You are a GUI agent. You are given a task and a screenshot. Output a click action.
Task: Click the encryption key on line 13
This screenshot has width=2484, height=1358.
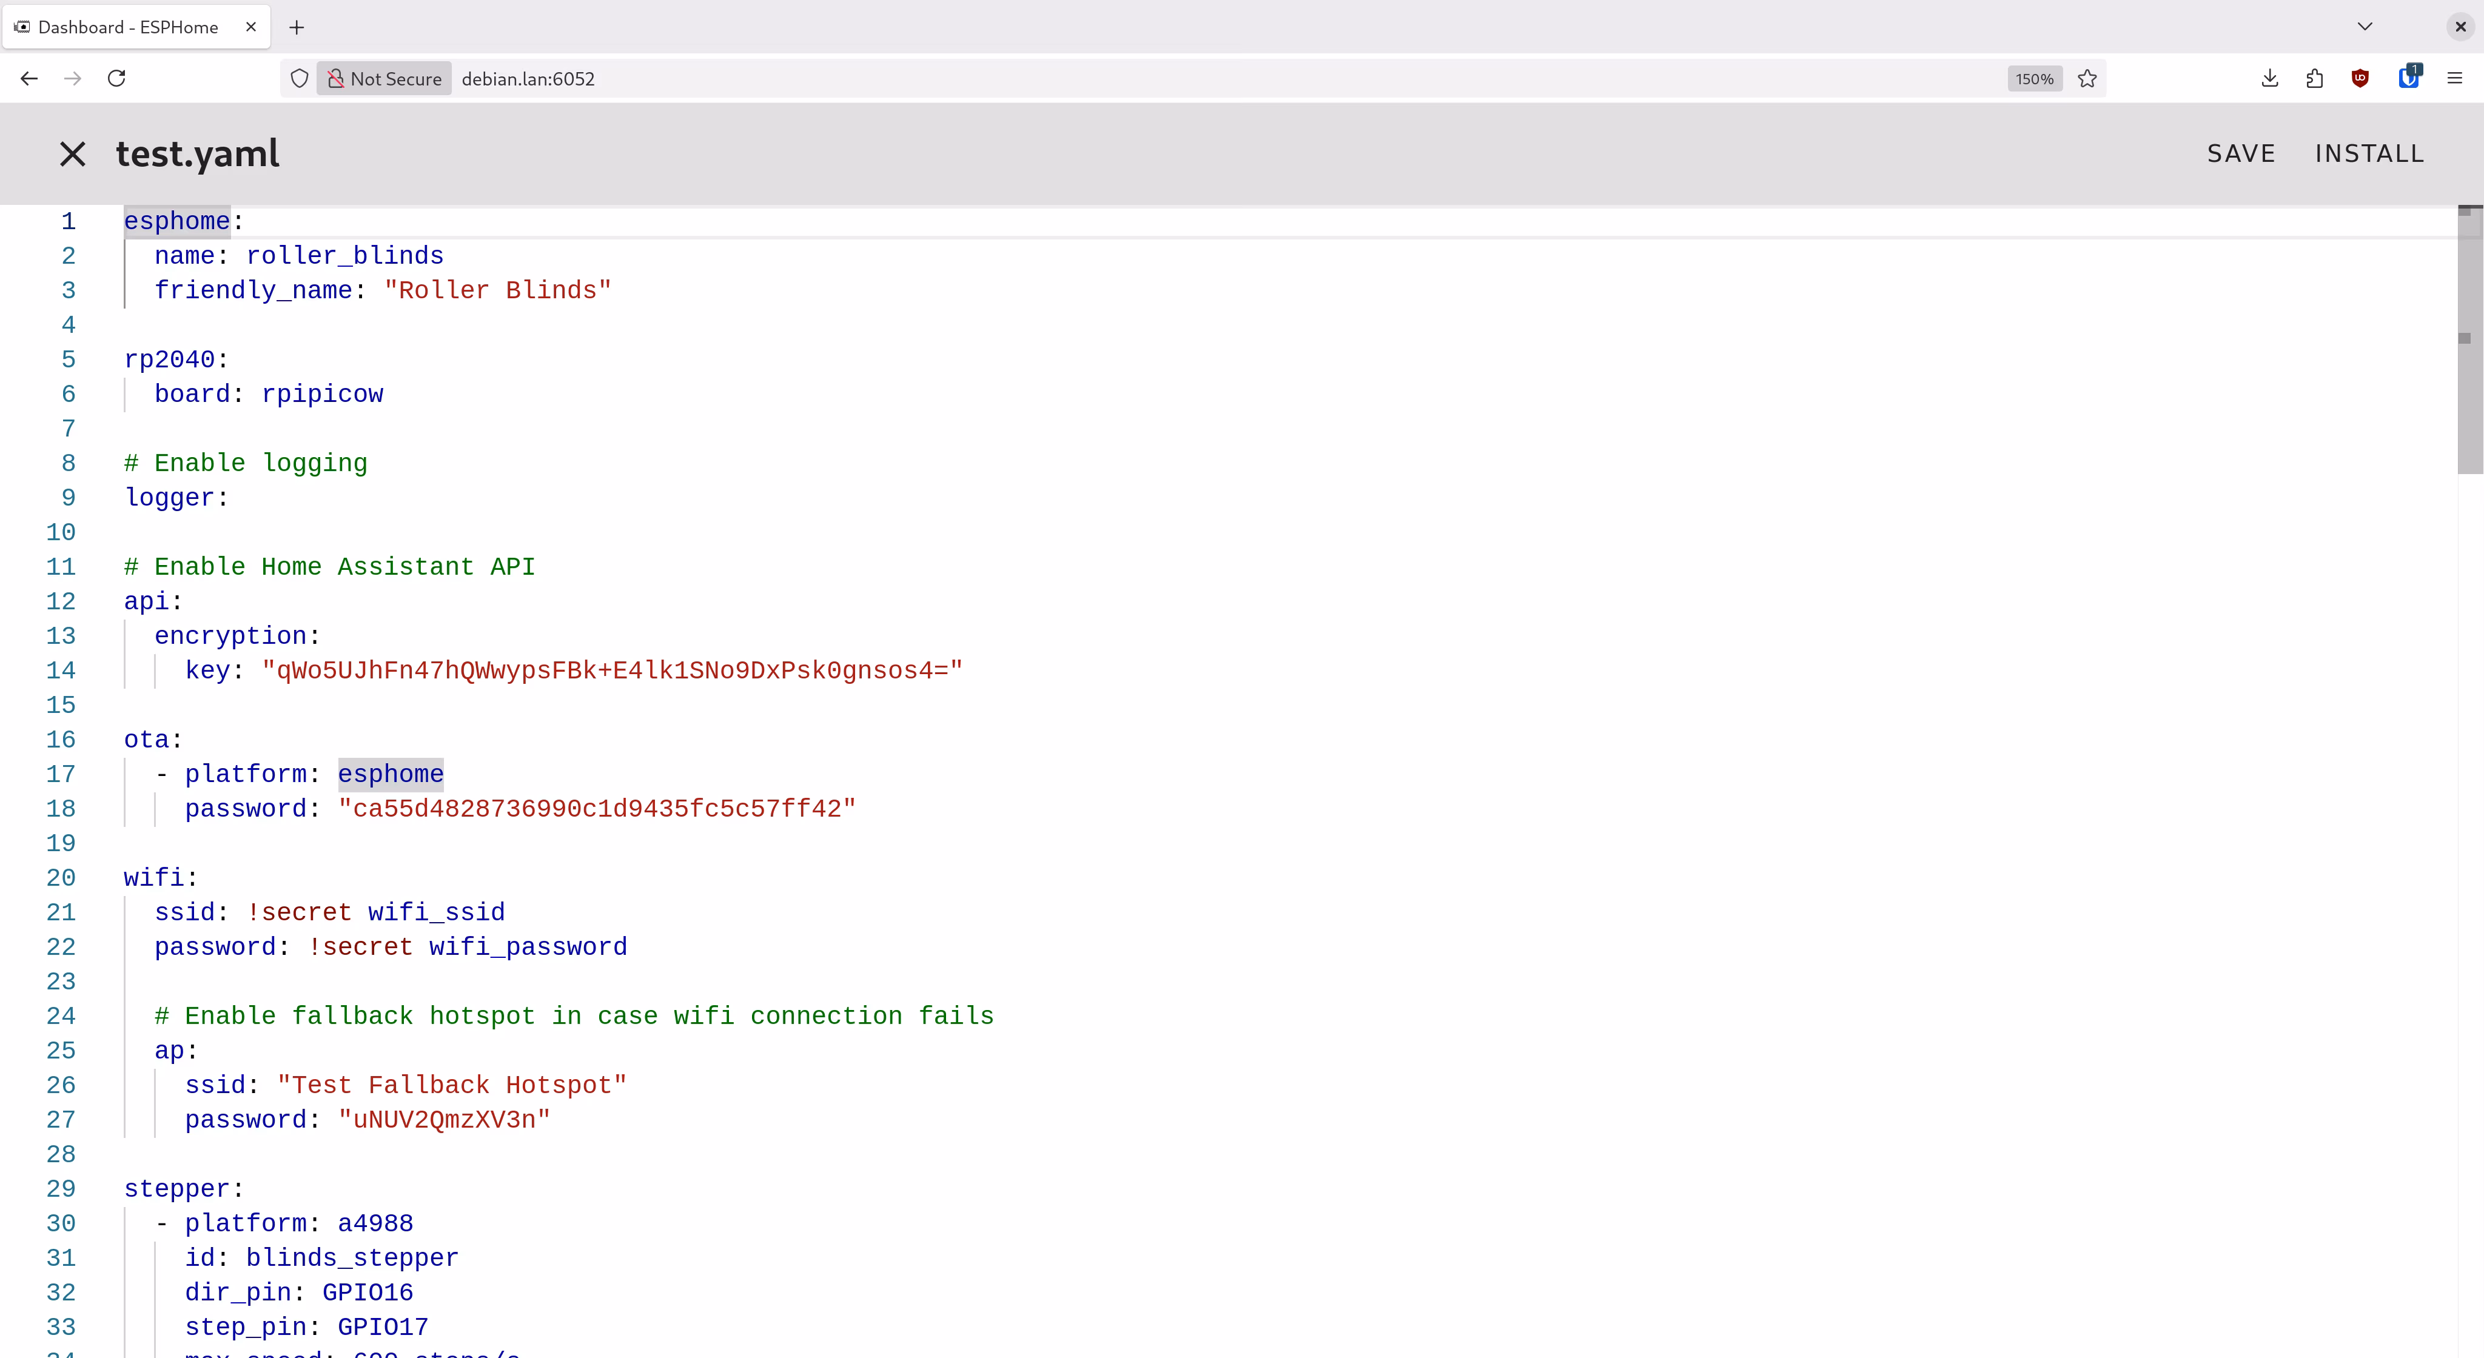[230, 636]
